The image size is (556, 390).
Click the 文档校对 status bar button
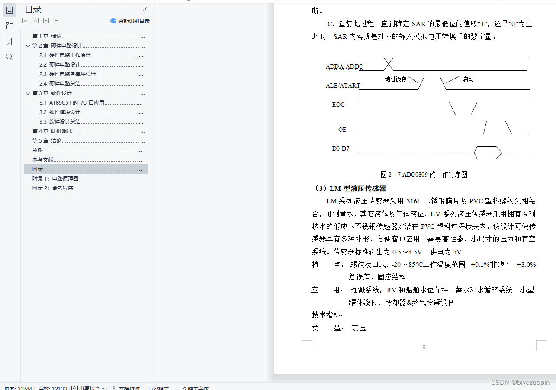tap(125, 388)
